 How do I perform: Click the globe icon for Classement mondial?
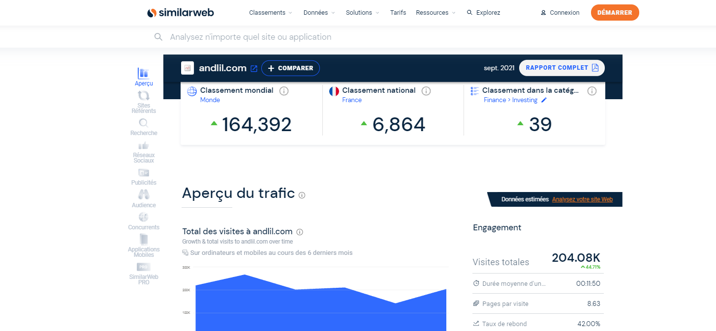pos(192,91)
